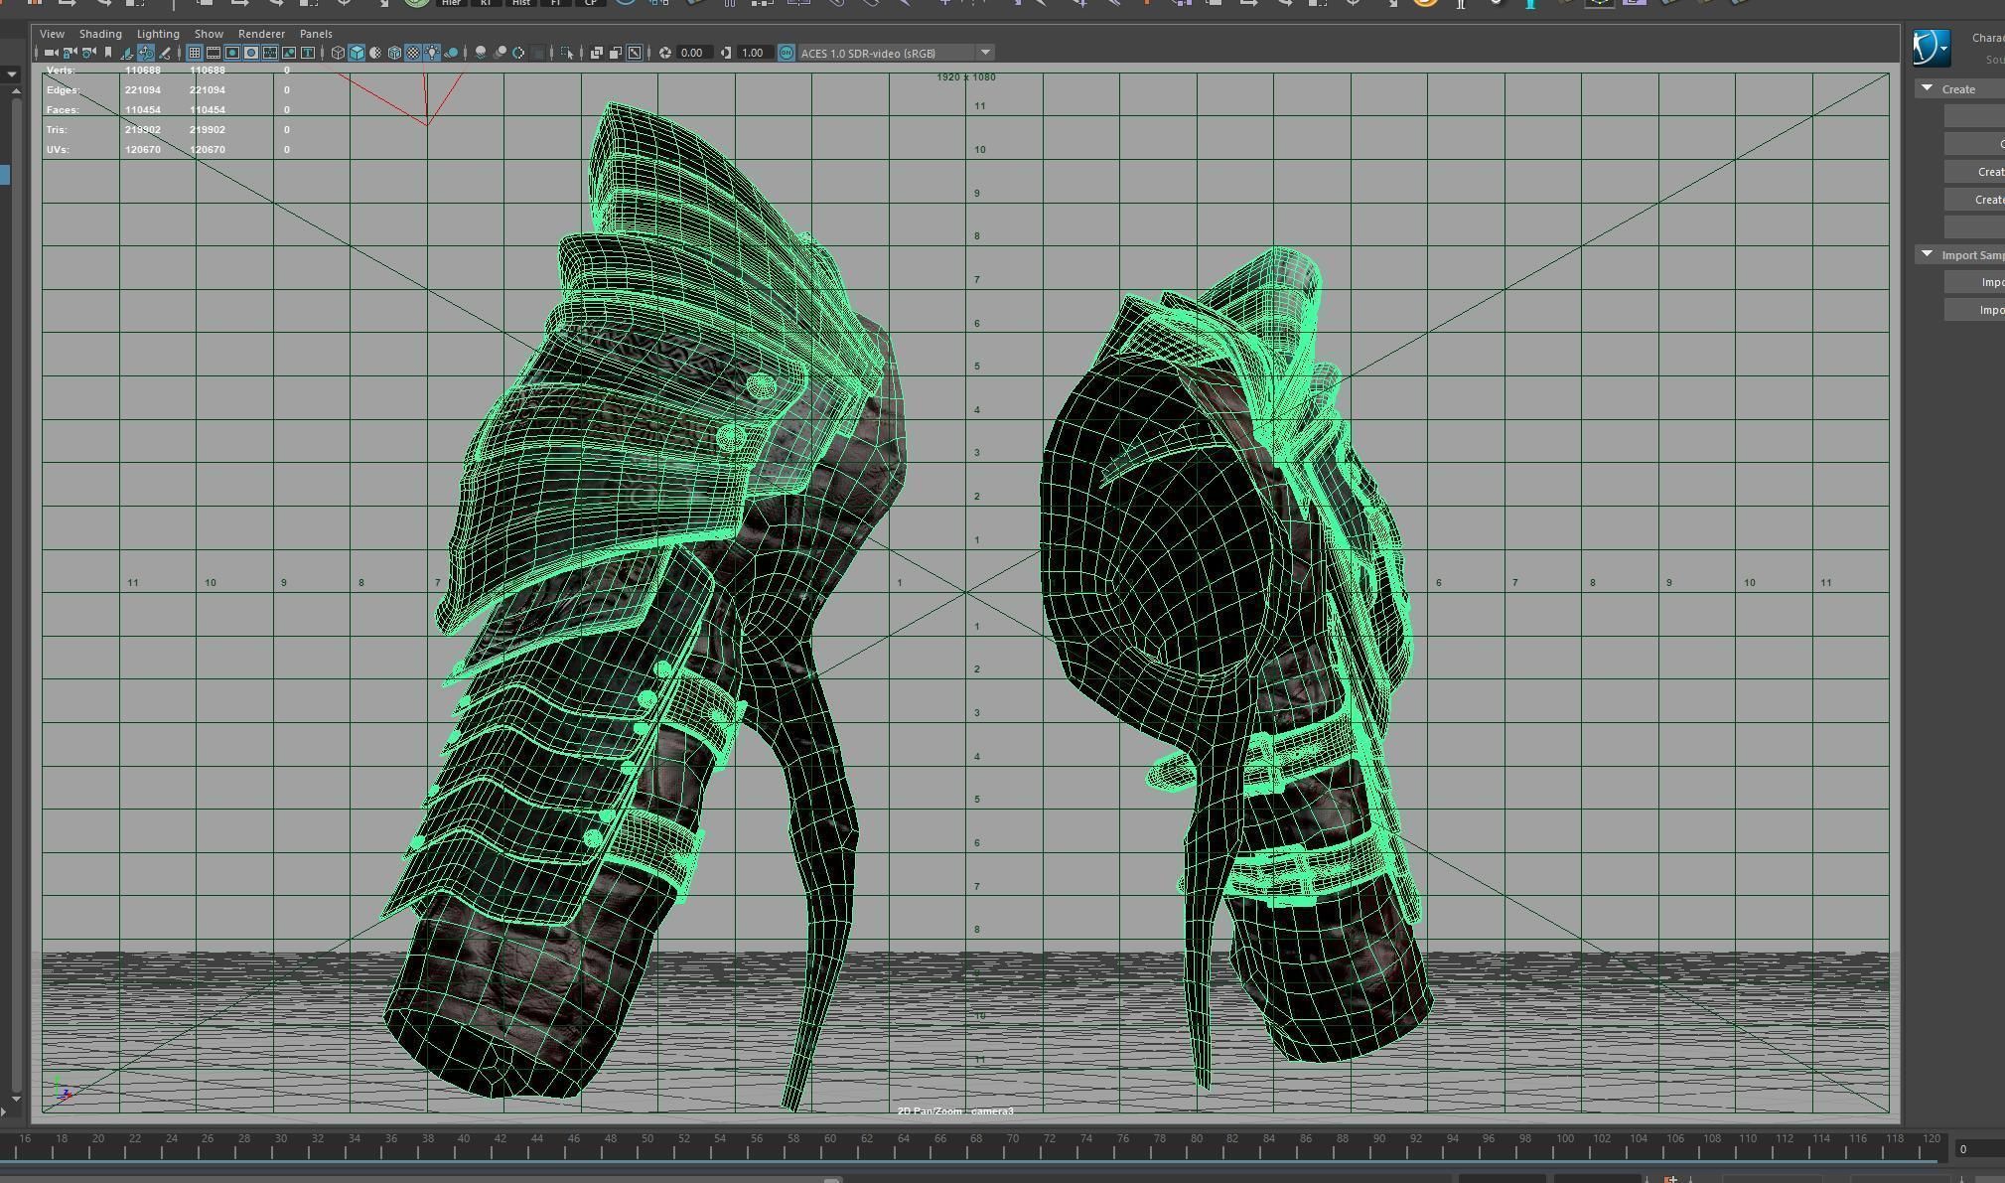Screen dimensions: 2005x1183
Task: Click the Isolate Select icon
Action: point(567,53)
